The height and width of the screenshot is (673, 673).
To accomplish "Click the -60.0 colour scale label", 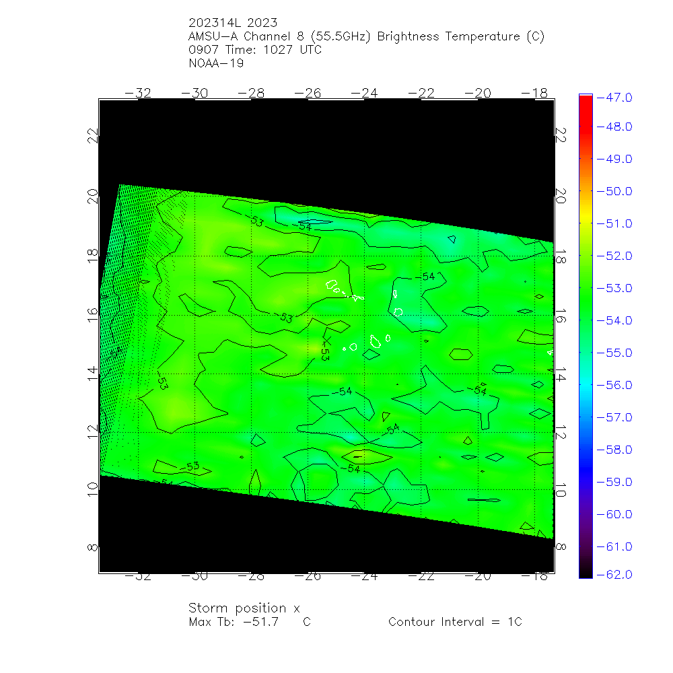I will coord(614,514).
